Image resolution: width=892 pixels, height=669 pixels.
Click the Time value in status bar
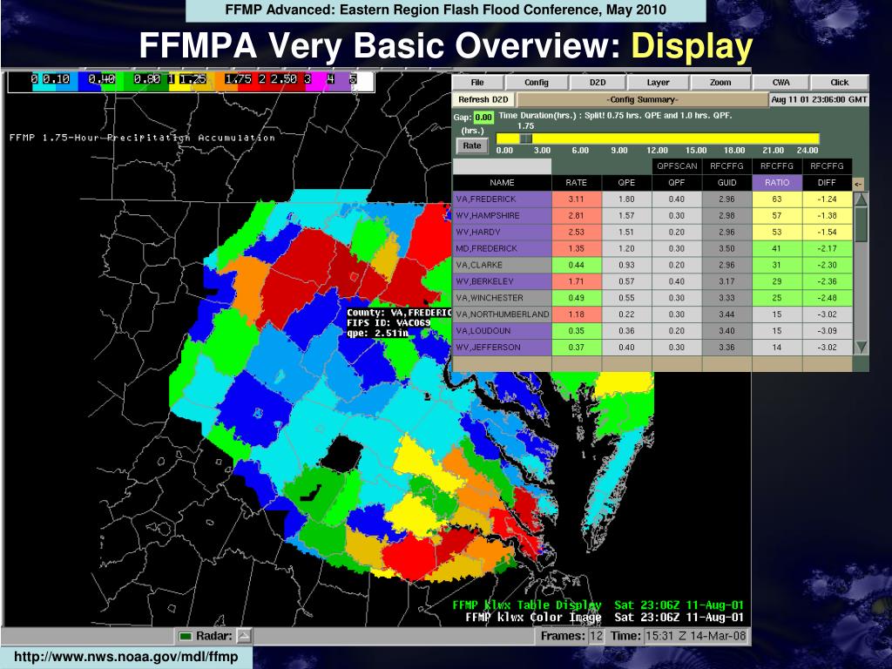click(x=695, y=636)
